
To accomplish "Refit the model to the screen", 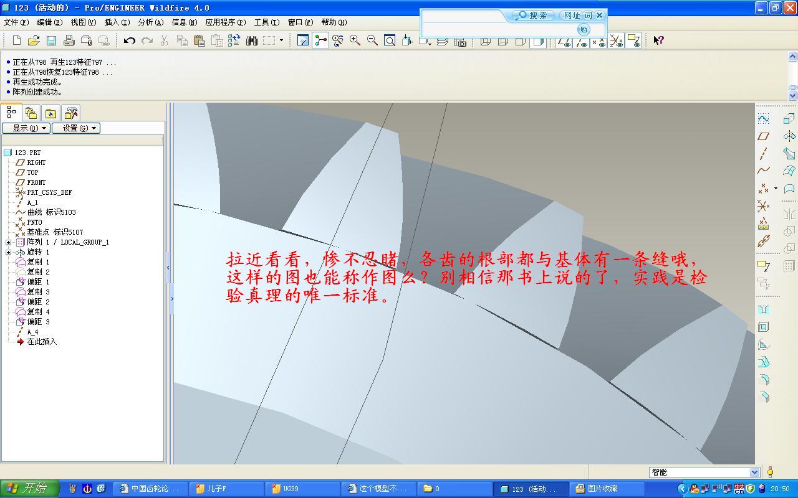I will click(390, 40).
